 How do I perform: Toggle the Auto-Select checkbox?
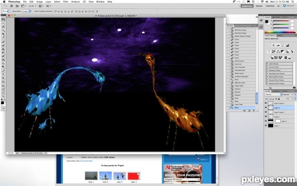click(x=11, y=11)
